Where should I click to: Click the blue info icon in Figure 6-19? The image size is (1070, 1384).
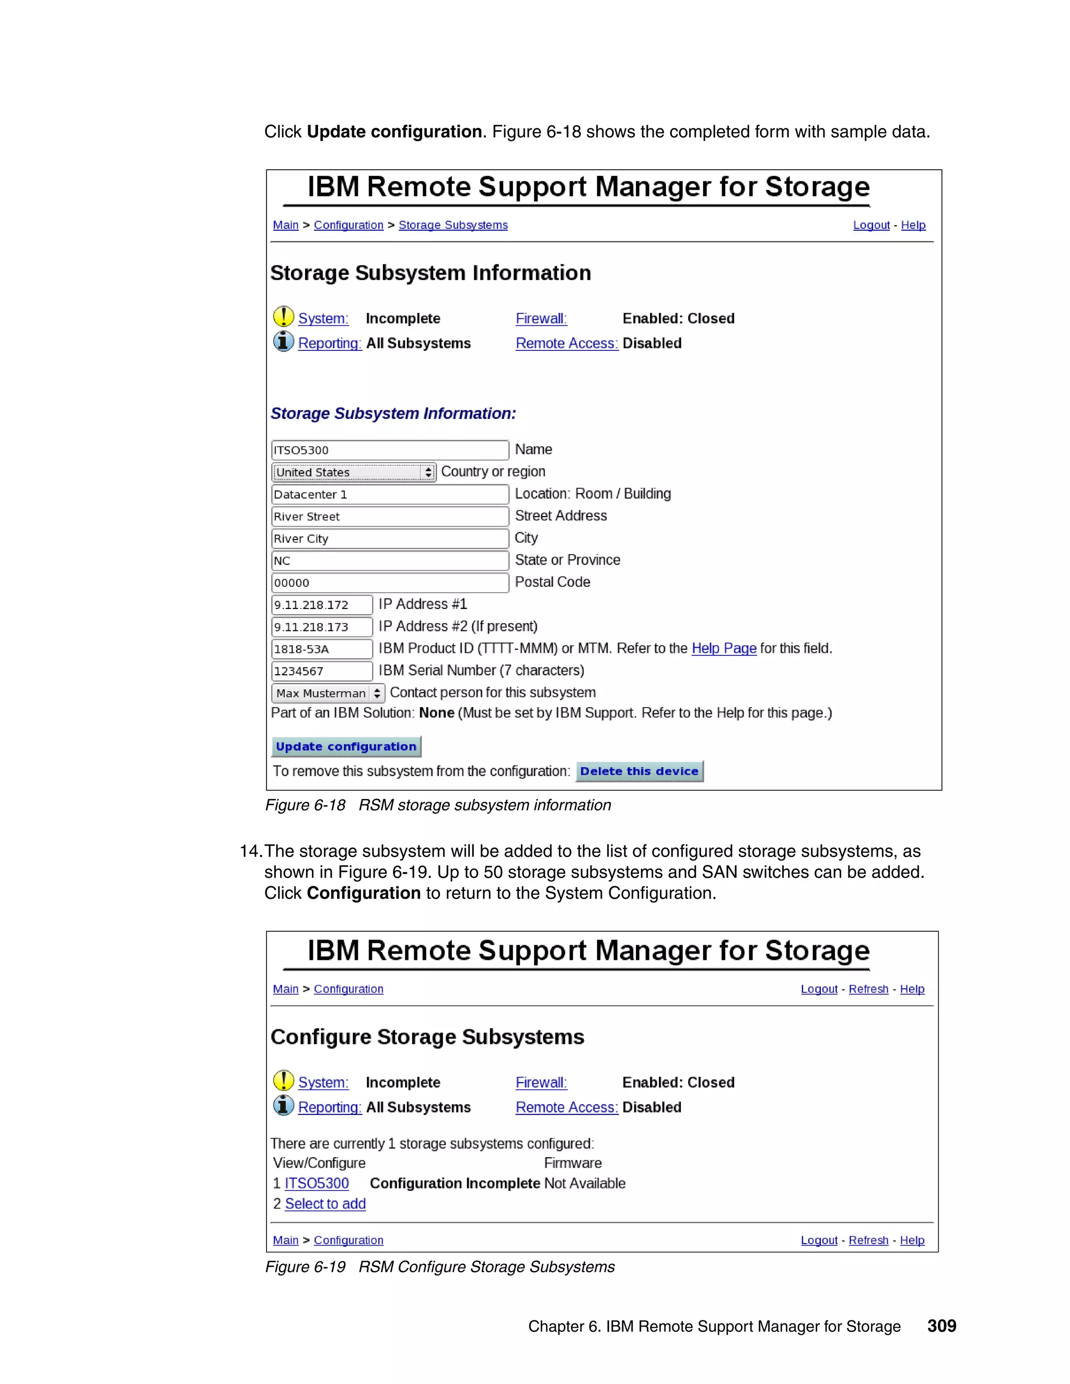coord(283,1105)
